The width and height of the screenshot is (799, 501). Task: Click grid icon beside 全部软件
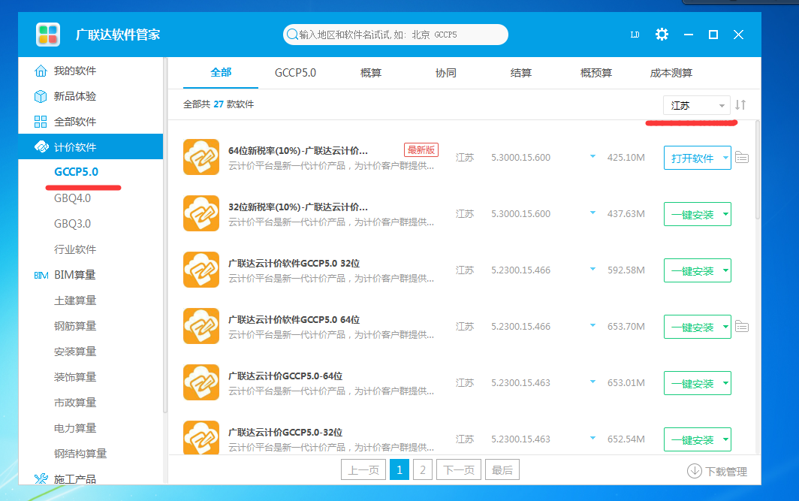click(x=41, y=122)
